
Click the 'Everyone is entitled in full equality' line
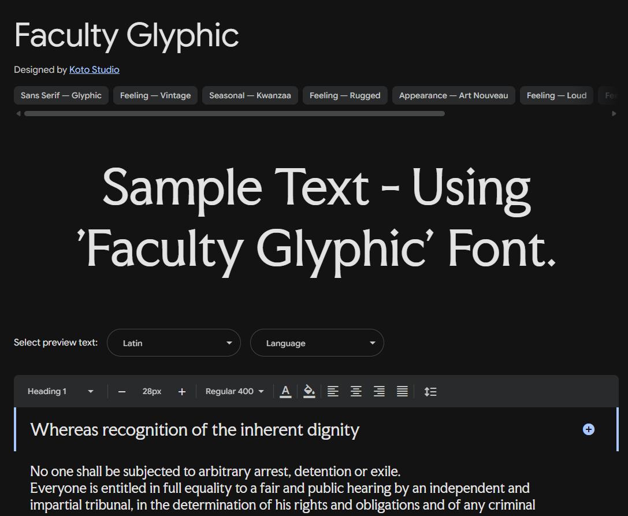280,488
